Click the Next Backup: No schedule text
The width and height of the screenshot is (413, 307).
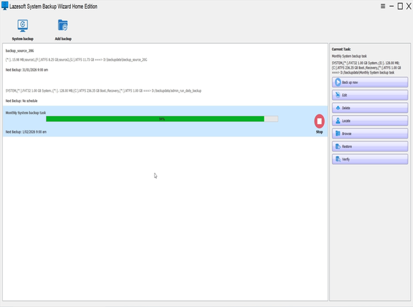(x=22, y=101)
